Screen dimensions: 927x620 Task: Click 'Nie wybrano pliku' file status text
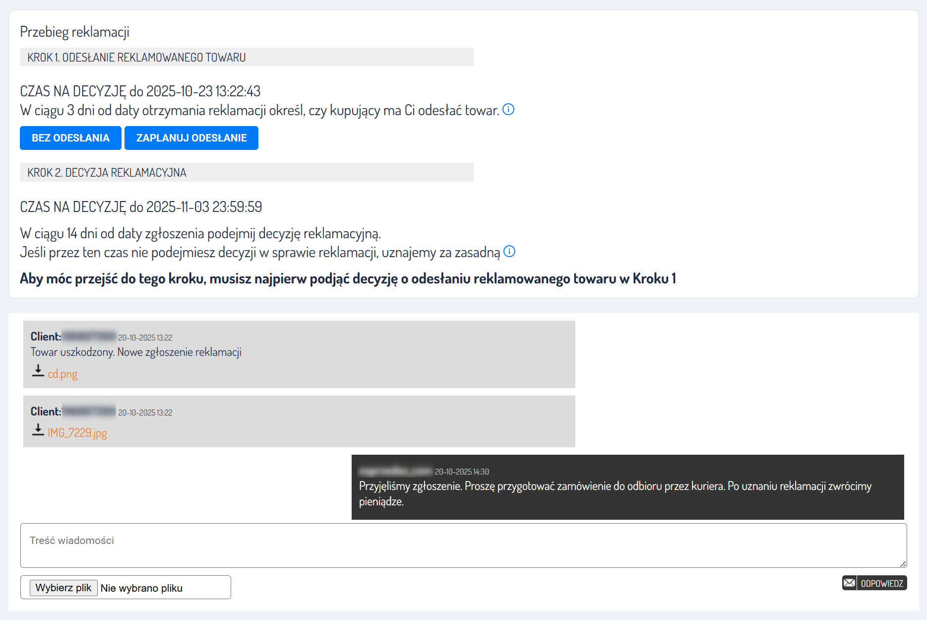point(141,588)
